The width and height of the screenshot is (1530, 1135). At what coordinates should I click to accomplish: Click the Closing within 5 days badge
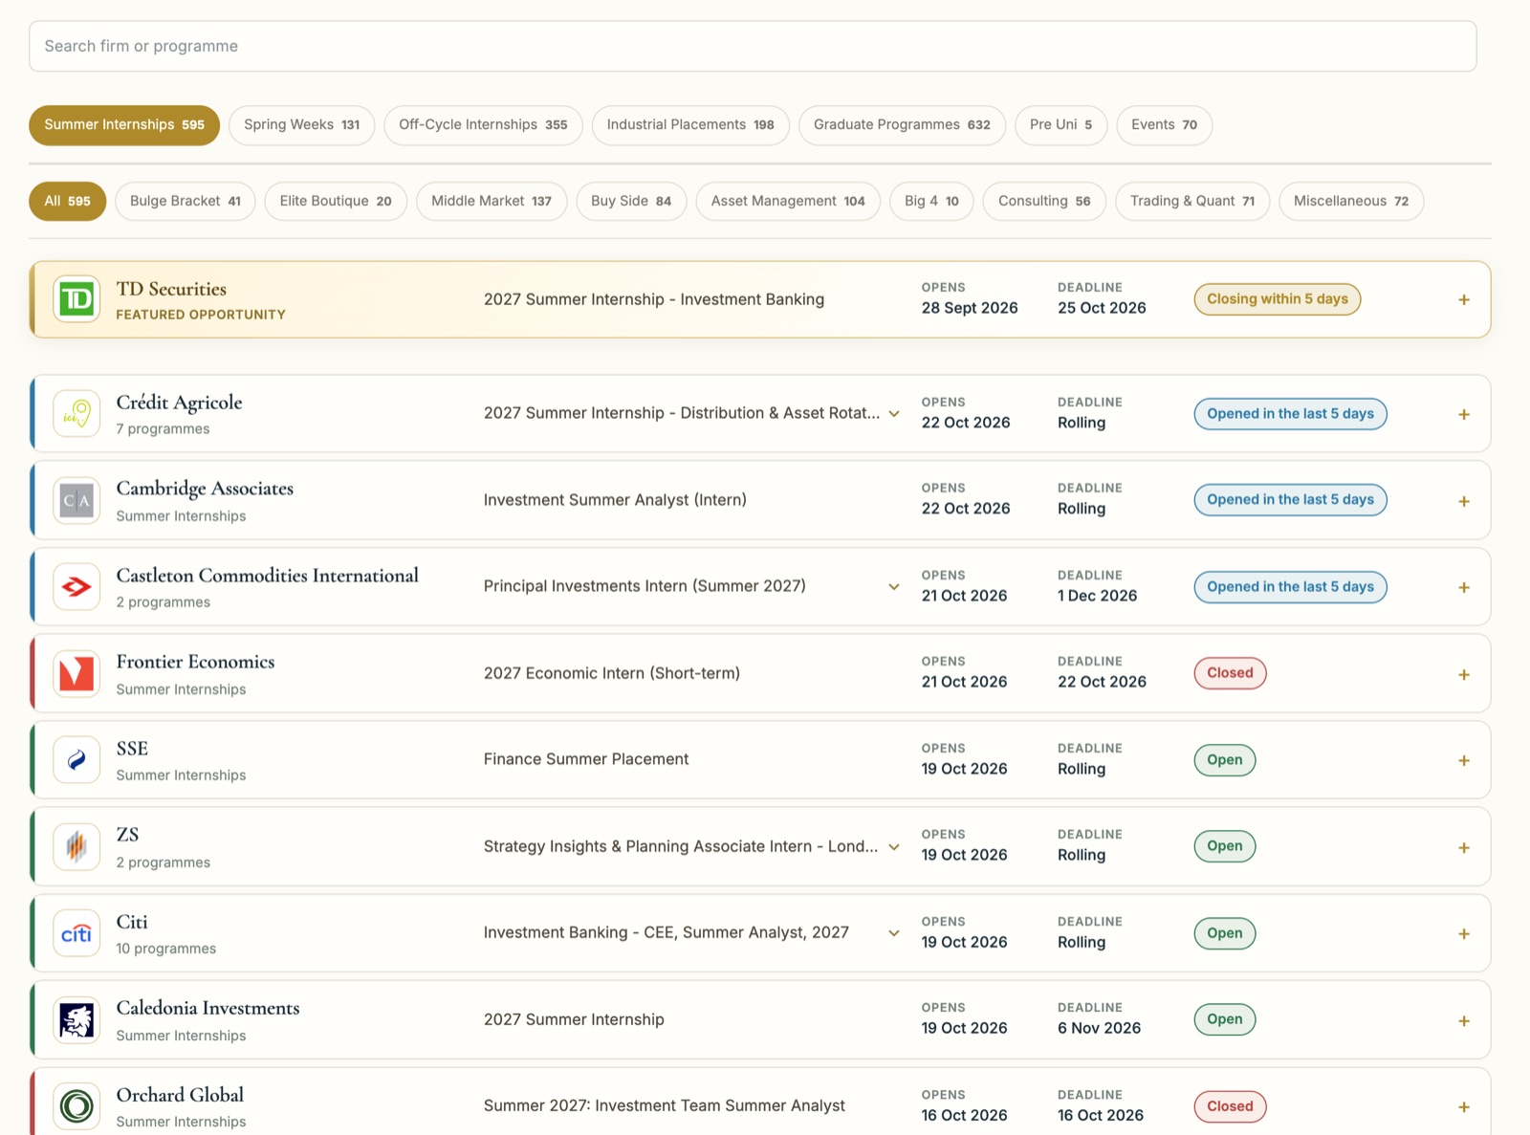click(x=1277, y=299)
